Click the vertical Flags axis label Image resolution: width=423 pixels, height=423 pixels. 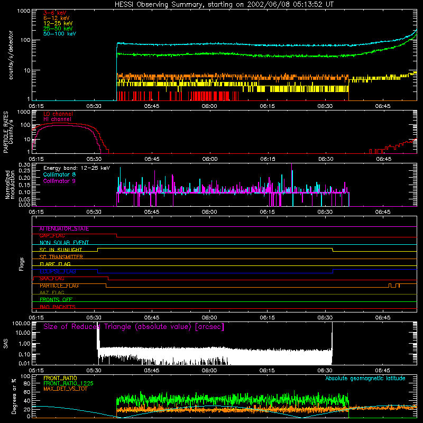coord(21,264)
